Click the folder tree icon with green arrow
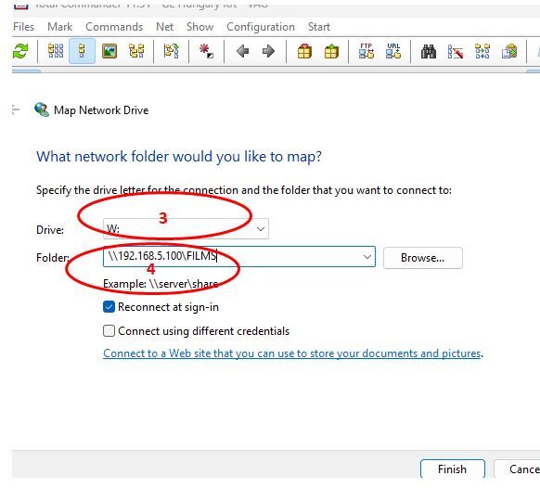The height and width of the screenshot is (488, 540). pos(171,51)
